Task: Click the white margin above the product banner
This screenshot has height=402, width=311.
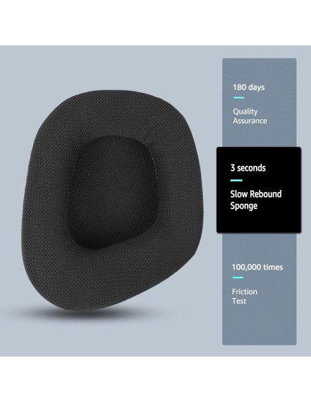Action: (x=155, y=23)
